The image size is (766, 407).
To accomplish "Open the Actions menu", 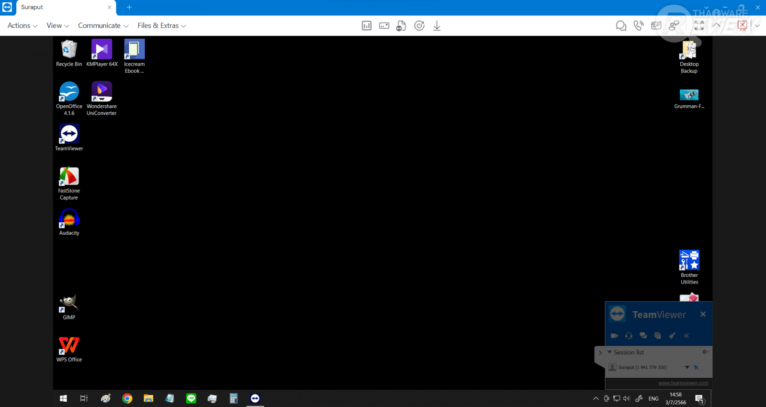I will pyautogui.click(x=23, y=26).
